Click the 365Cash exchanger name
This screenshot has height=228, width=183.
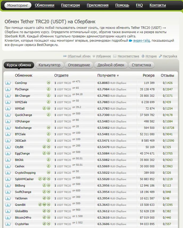click(x=21, y=141)
